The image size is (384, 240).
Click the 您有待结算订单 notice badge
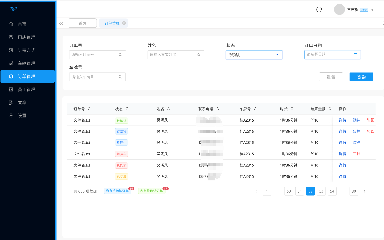pos(117,191)
